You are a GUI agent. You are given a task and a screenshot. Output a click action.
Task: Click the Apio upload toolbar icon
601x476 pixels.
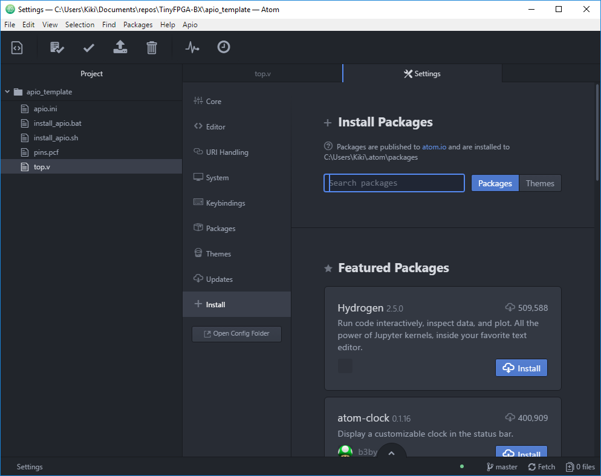[x=120, y=47]
